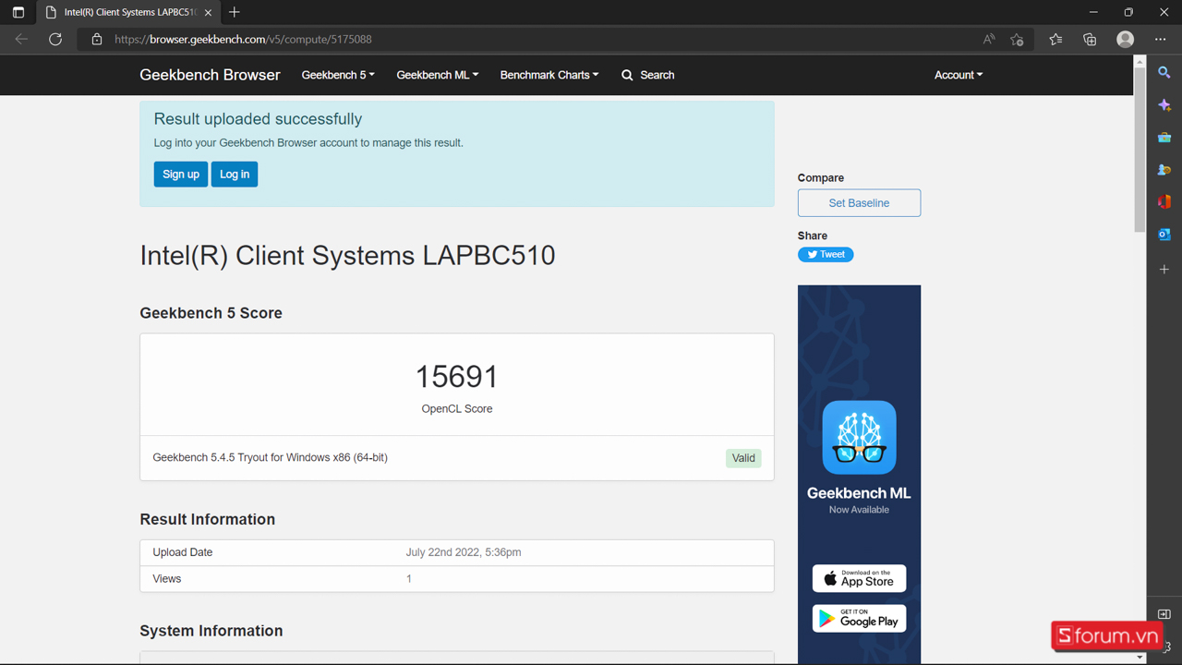Image resolution: width=1182 pixels, height=665 pixels.
Task: Click the browser address bar URL
Action: pos(243,39)
